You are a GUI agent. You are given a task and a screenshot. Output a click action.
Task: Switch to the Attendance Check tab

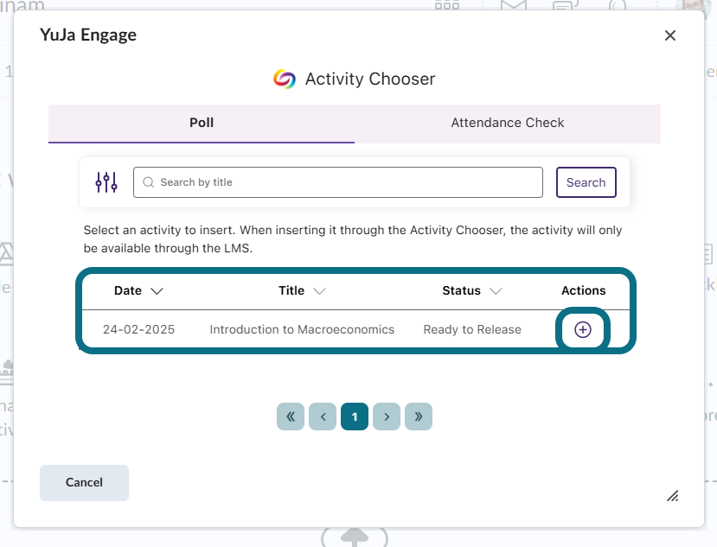(508, 124)
